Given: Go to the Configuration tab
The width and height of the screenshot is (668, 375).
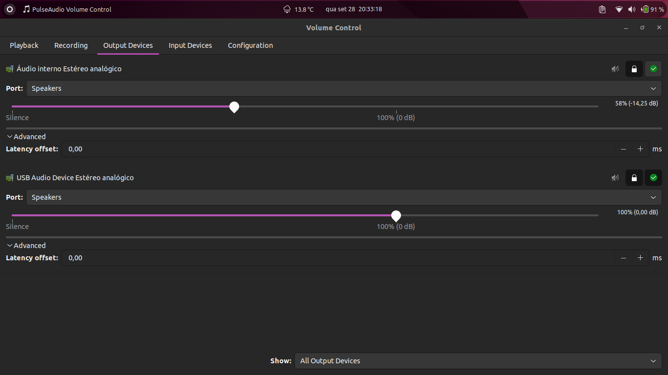Looking at the screenshot, I should click(250, 45).
